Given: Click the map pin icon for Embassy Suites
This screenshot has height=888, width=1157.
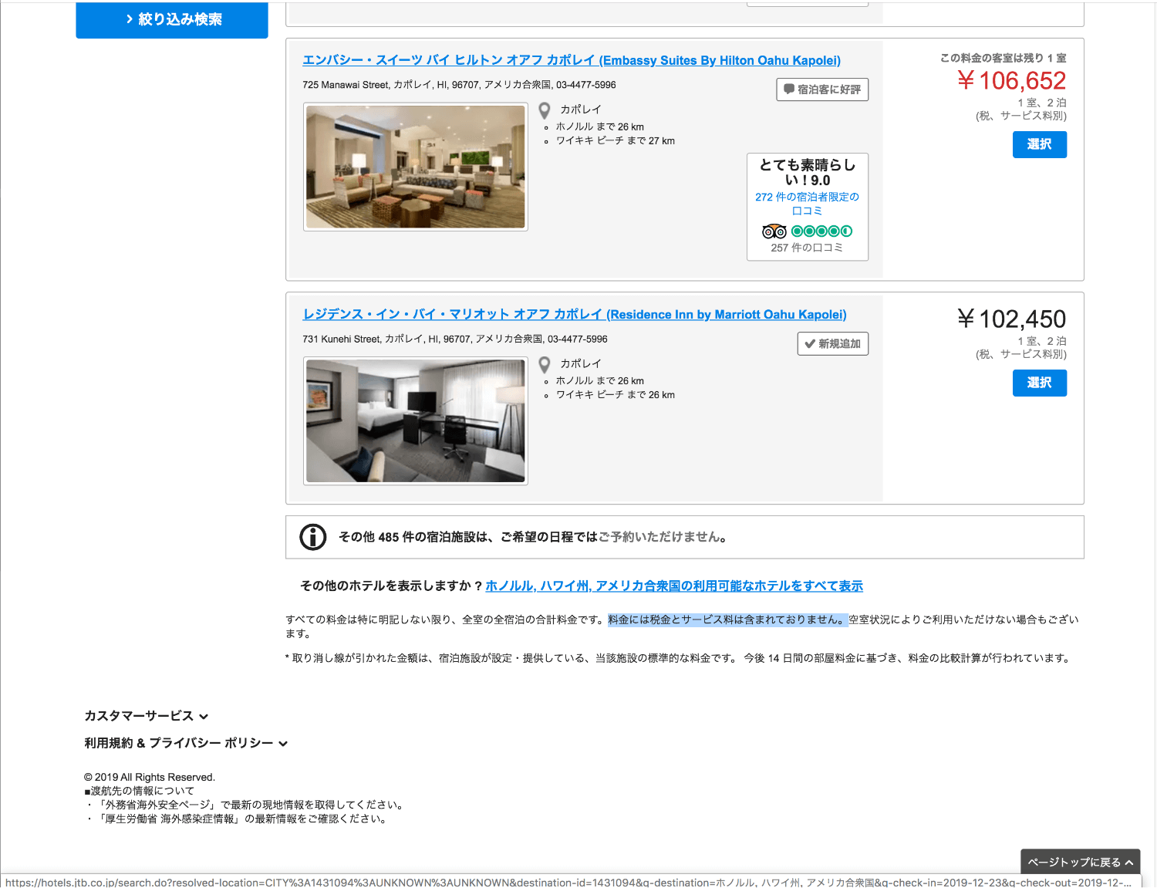Looking at the screenshot, I should pos(545,110).
